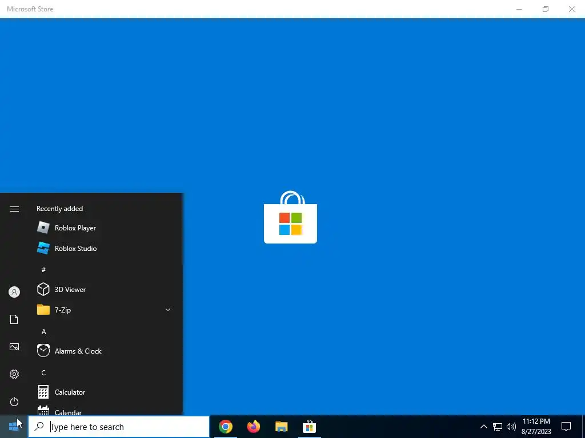Close the Microsoft Store window
Image resolution: width=585 pixels, height=438 pixels.
(571, 9)
